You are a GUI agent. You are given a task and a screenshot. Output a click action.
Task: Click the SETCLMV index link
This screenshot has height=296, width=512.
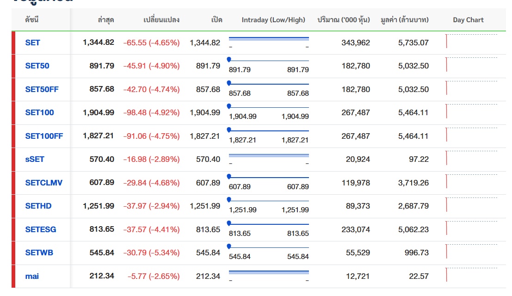click(43, 183)
